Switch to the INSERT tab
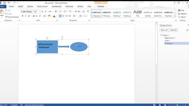The height and width of the screenshot is (106, 189). click(20, 6)
